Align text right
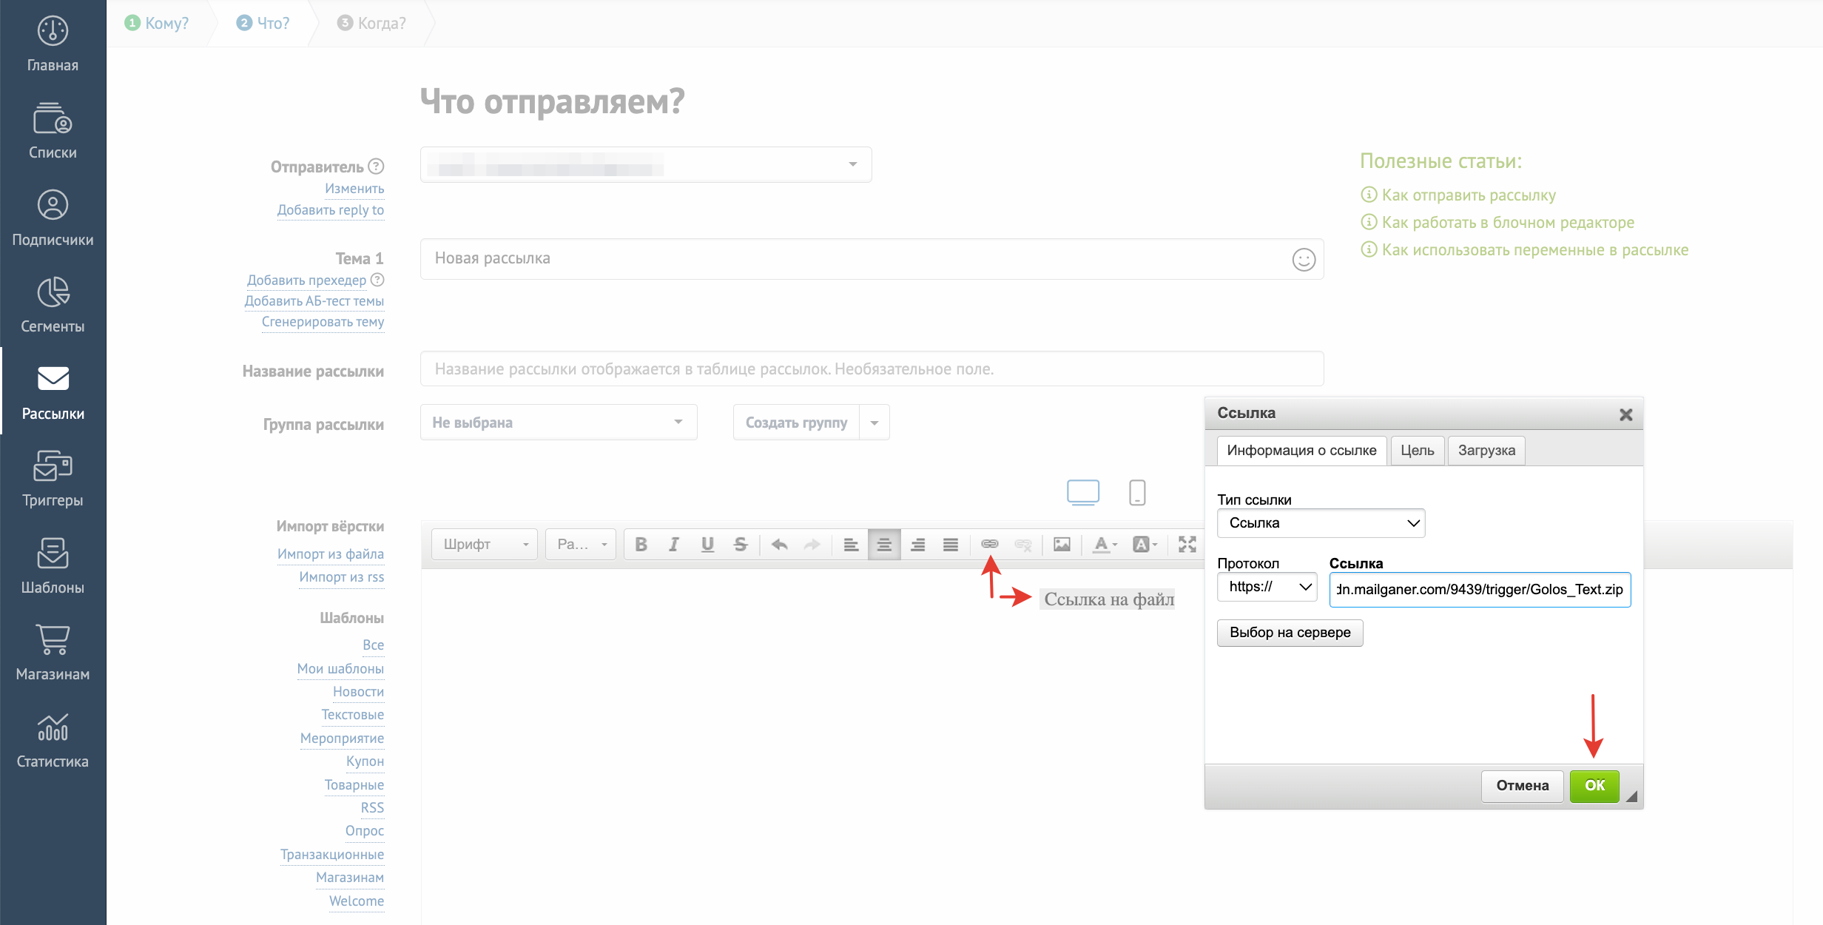Viewport: 1823px width, 925px height. click(x=917, y=545)
